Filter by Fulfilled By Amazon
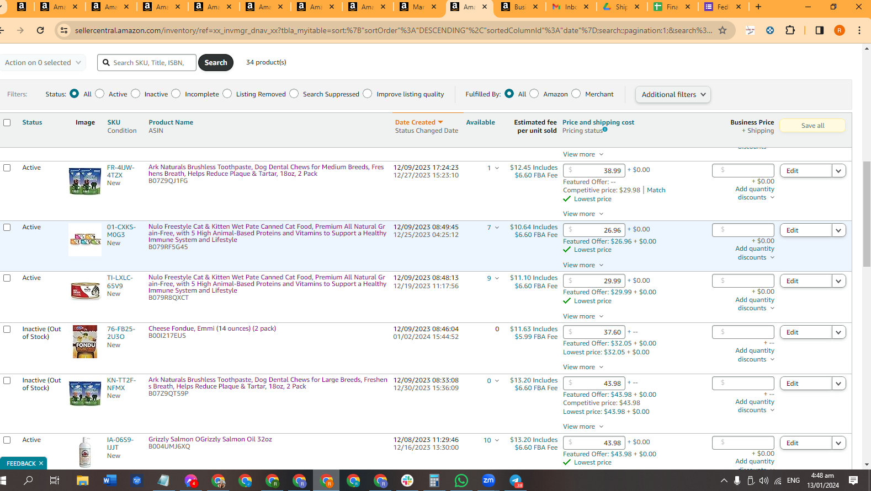This screenshot has height=491, width=871. [x=534, y=94]
